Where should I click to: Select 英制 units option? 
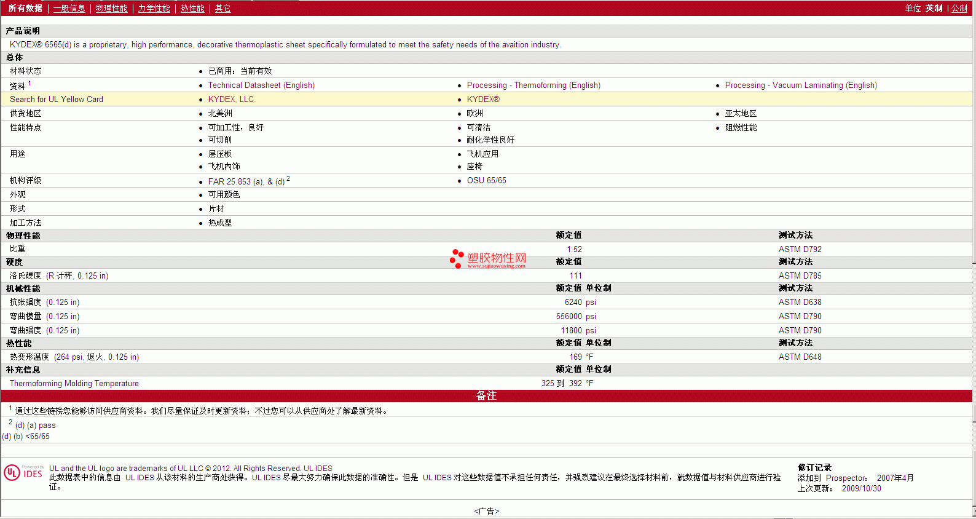pos(934,9)
